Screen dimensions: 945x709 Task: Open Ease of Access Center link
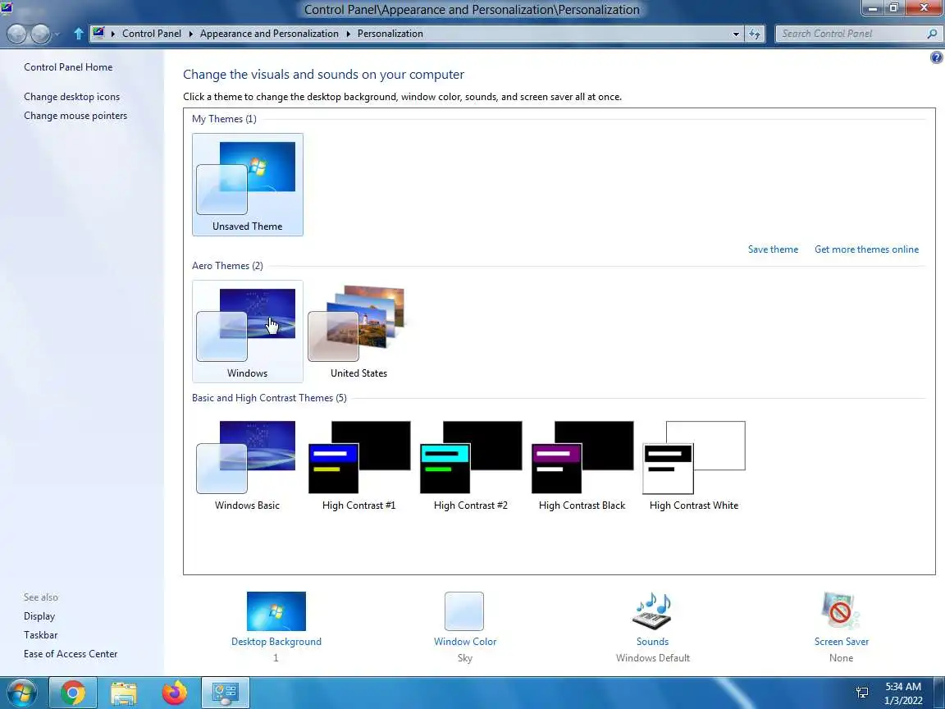(x=71, y=653)
